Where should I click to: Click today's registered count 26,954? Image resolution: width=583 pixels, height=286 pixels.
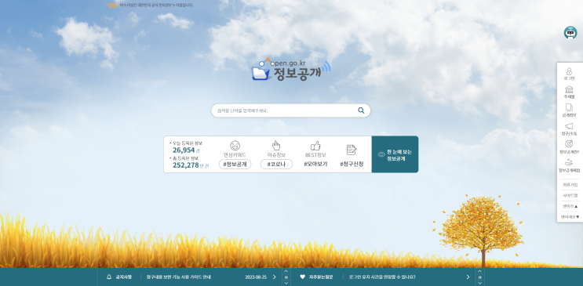tap(184, 150)
